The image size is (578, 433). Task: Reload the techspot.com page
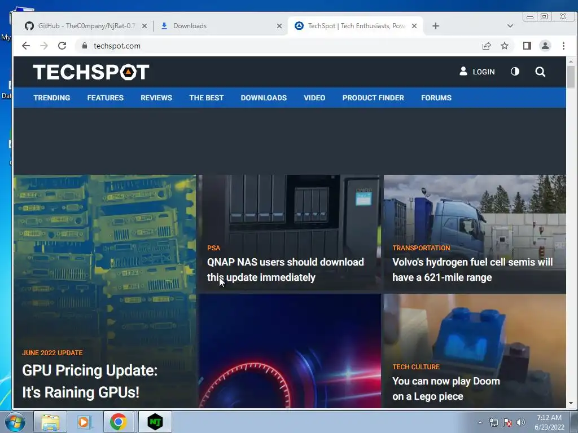click(x=62, y=46)
